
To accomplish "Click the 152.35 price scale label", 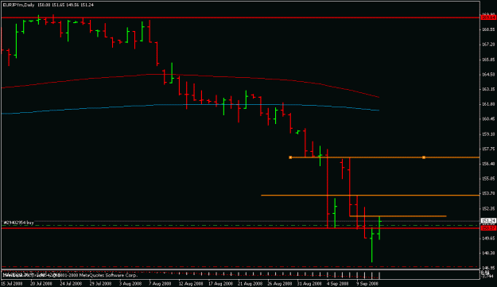I will tap(488, 208).
